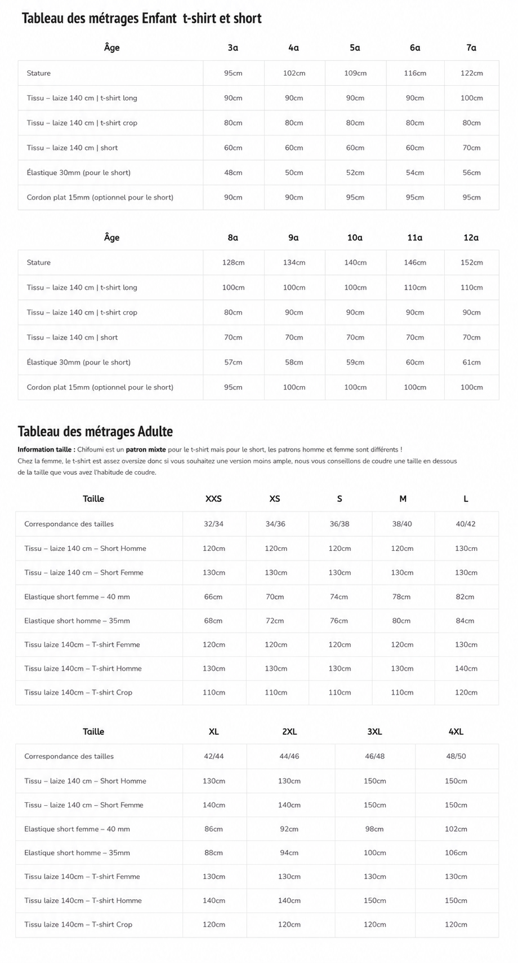Click 'Elastique short femme – 40 mm' row label in XXS table
The height and width of the screenshot is (963, 518).
77,597
